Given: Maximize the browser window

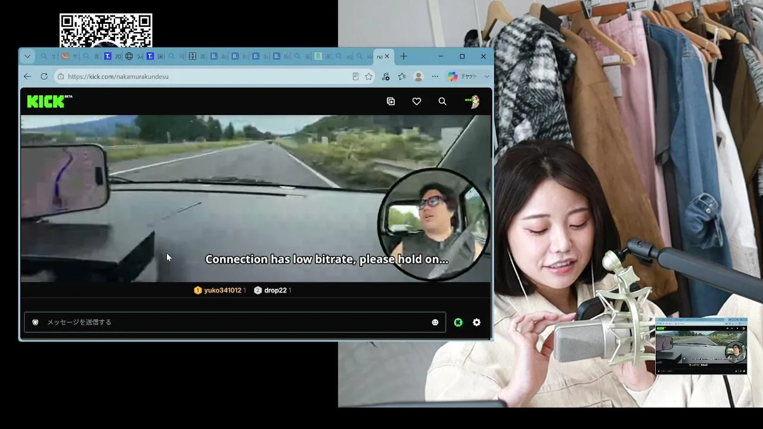Looking at the screenshot, I should (462, 57).
